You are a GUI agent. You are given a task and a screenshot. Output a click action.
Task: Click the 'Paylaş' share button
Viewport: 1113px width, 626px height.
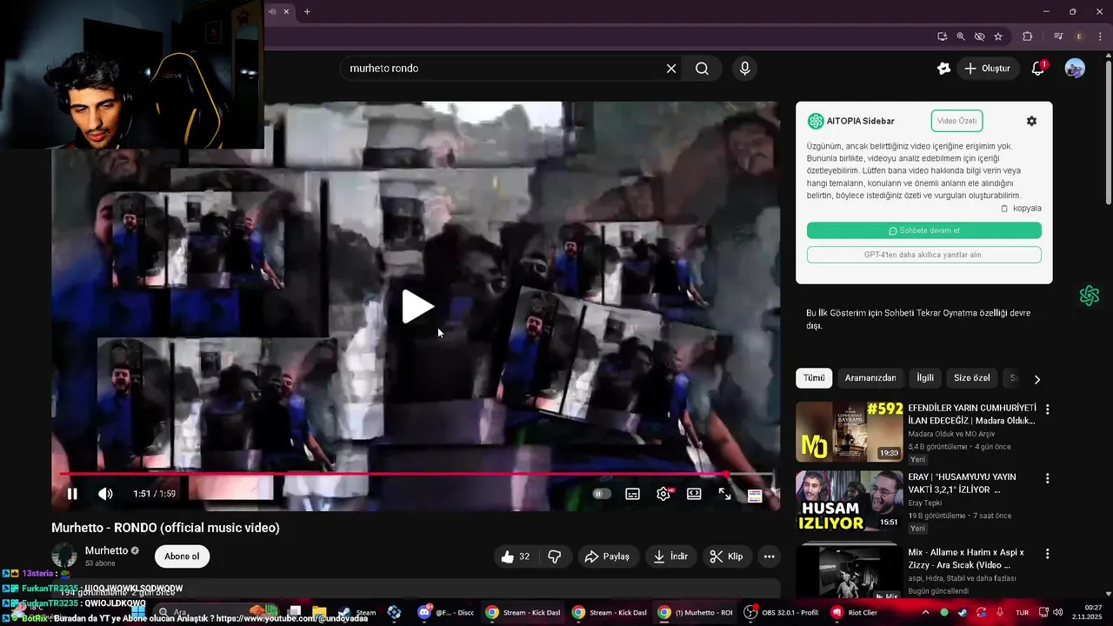point(607,556)
